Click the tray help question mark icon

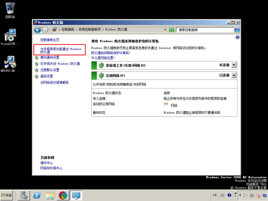coord(229,195)
